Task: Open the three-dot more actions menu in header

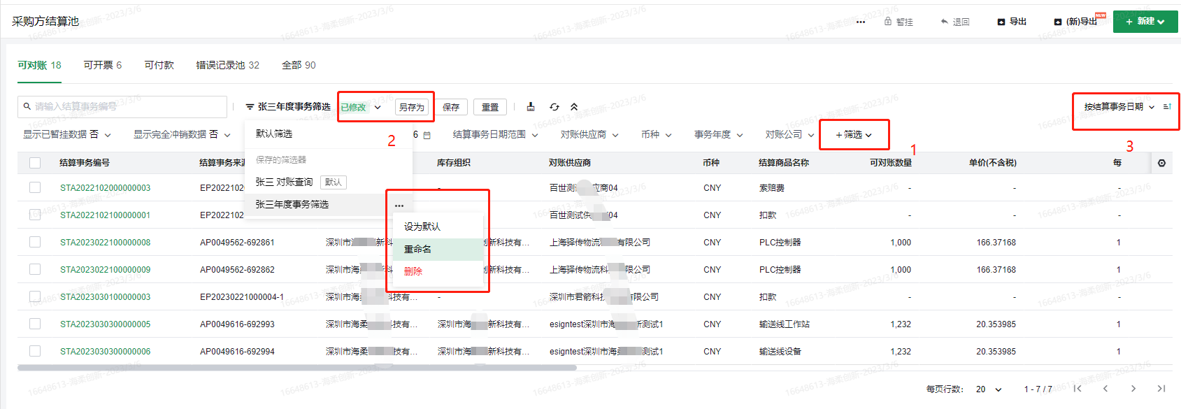Action: pos(861,22)
